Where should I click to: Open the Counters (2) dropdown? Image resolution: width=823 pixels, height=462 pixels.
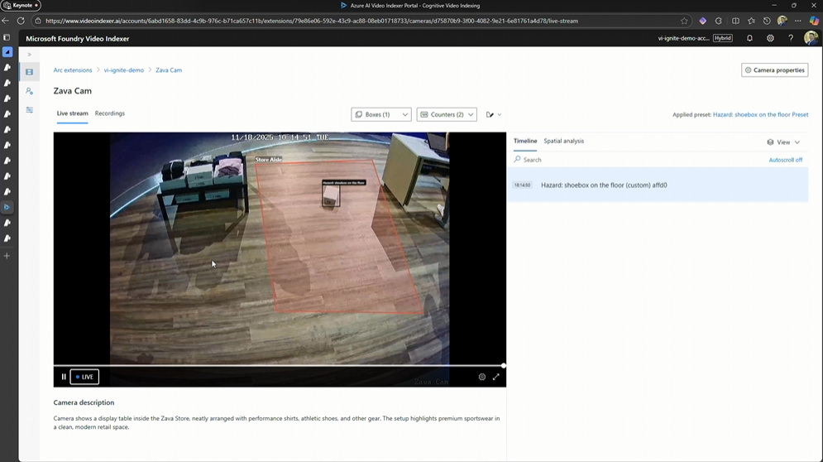(x=447, y=114)
